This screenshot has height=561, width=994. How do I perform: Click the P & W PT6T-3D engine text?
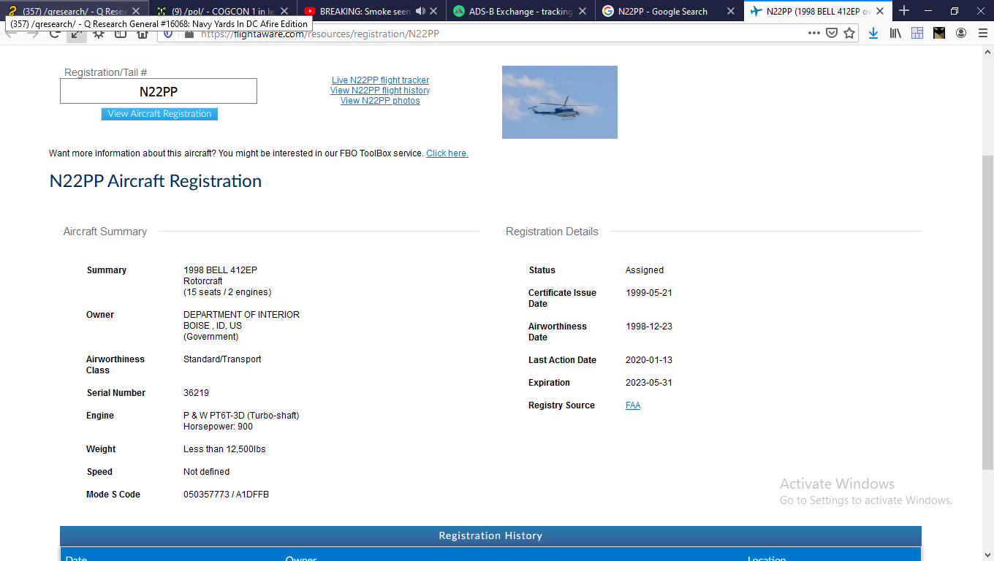click(x=241, y=416)
